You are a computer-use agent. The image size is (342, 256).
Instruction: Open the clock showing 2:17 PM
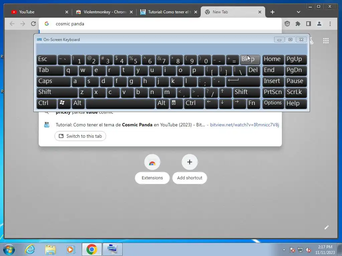(325, 250)
